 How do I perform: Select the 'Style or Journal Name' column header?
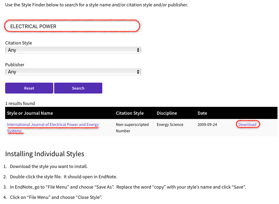coord(30,113)
